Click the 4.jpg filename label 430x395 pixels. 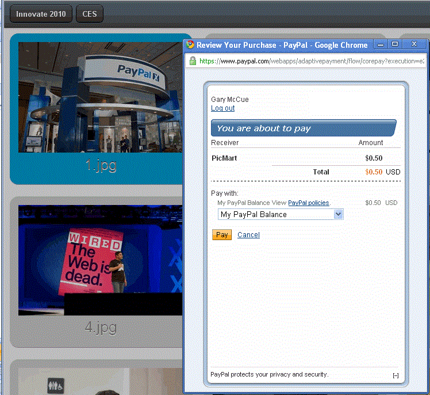101,328
